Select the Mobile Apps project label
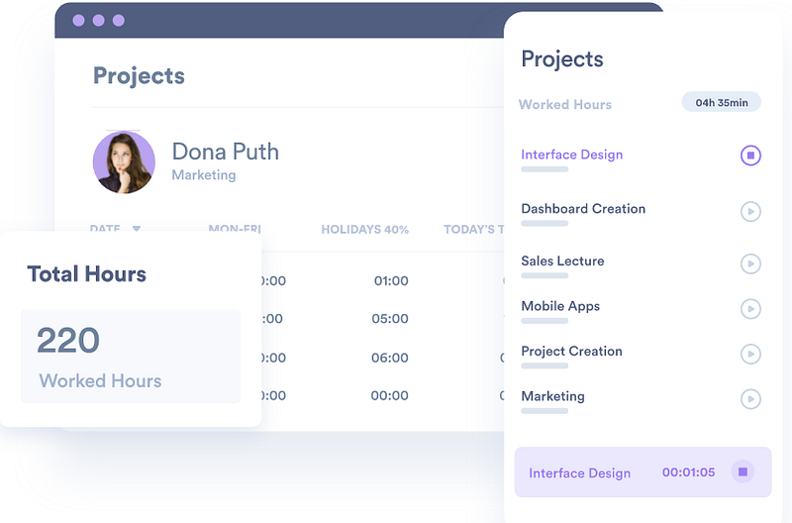The width and height of the screenshot is (792, 523). (560, 306)
